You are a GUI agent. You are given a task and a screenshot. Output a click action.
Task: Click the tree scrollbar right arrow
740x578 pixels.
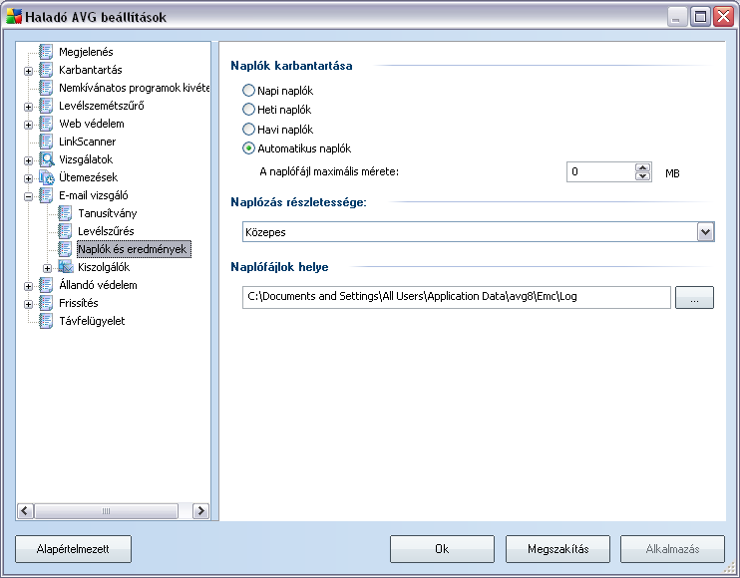click(x=201, y=511)
